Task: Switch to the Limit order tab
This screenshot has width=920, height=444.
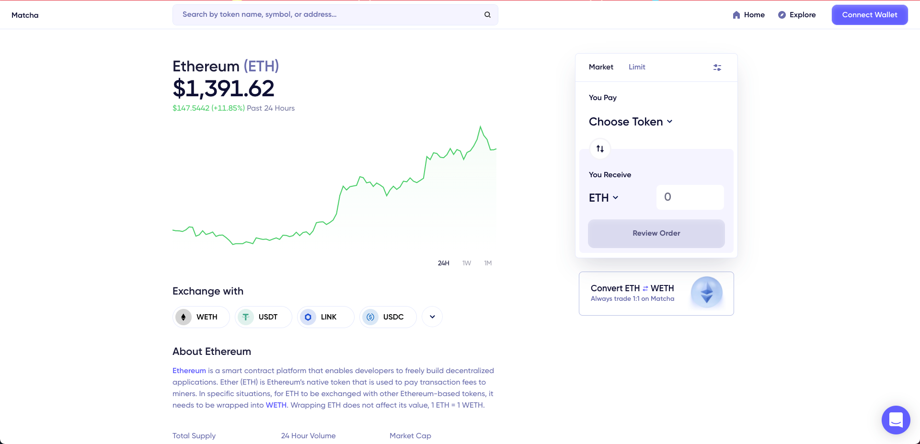Action: (637, 67)
